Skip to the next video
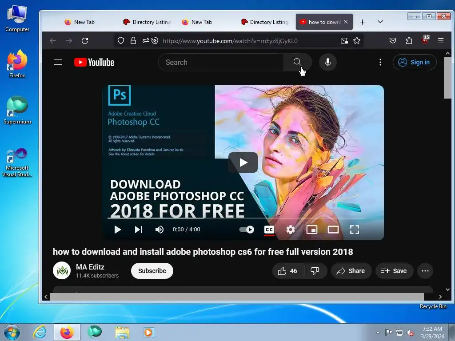This screenshot has width=455, height=341. 139,230
